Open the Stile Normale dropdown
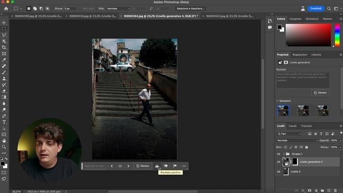 click(118, 9)
